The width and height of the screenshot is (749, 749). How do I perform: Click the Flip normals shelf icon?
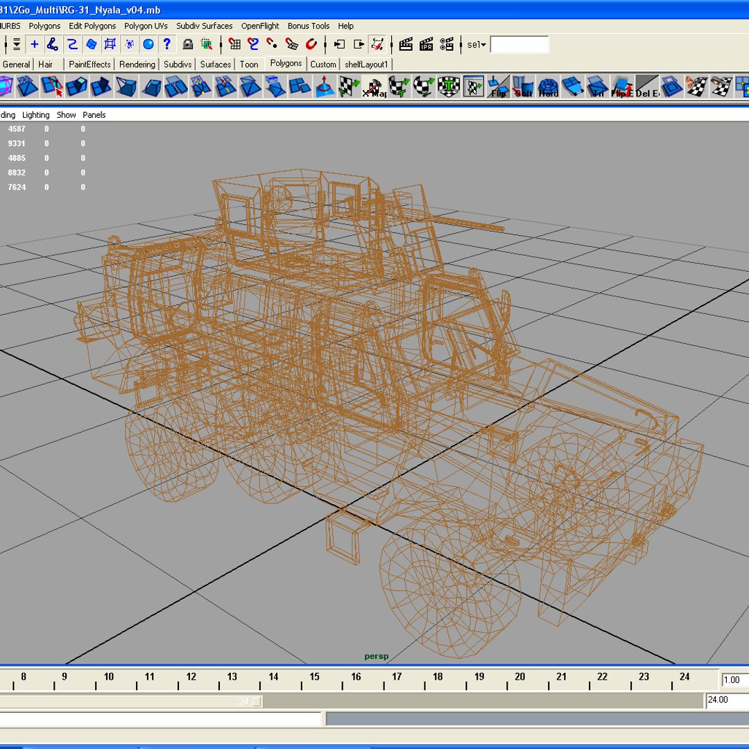[498, 87]
